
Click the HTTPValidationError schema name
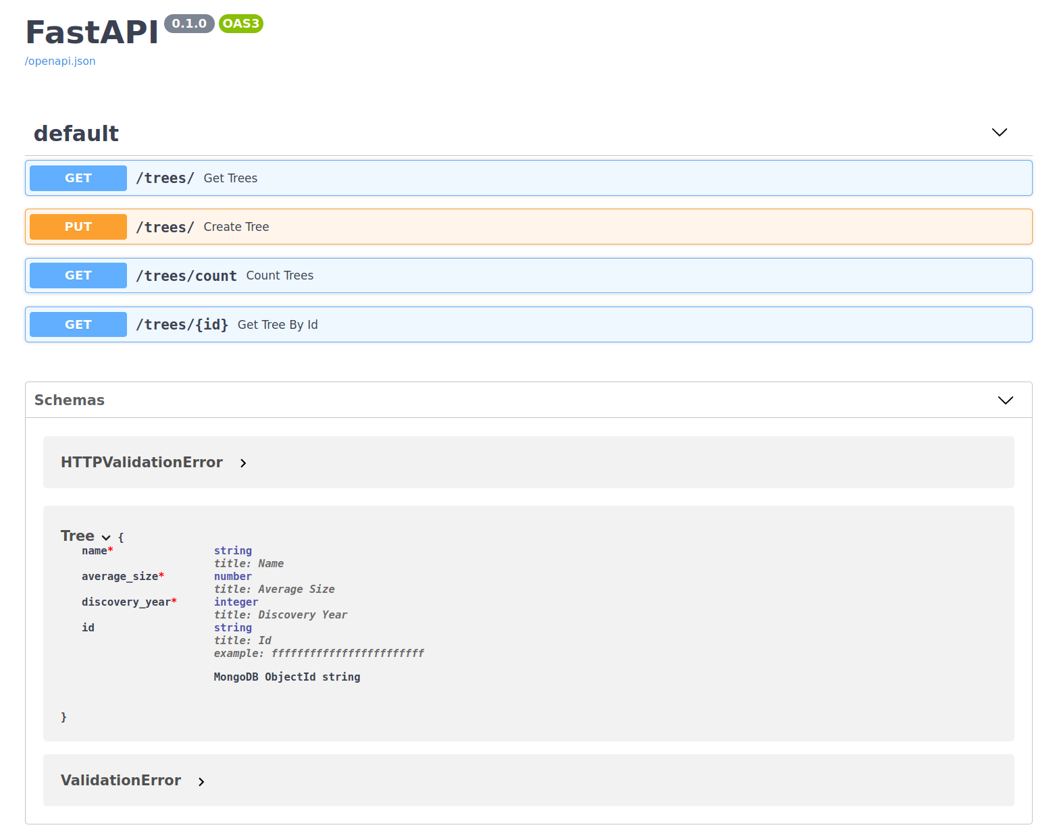(x=142, y=463)
